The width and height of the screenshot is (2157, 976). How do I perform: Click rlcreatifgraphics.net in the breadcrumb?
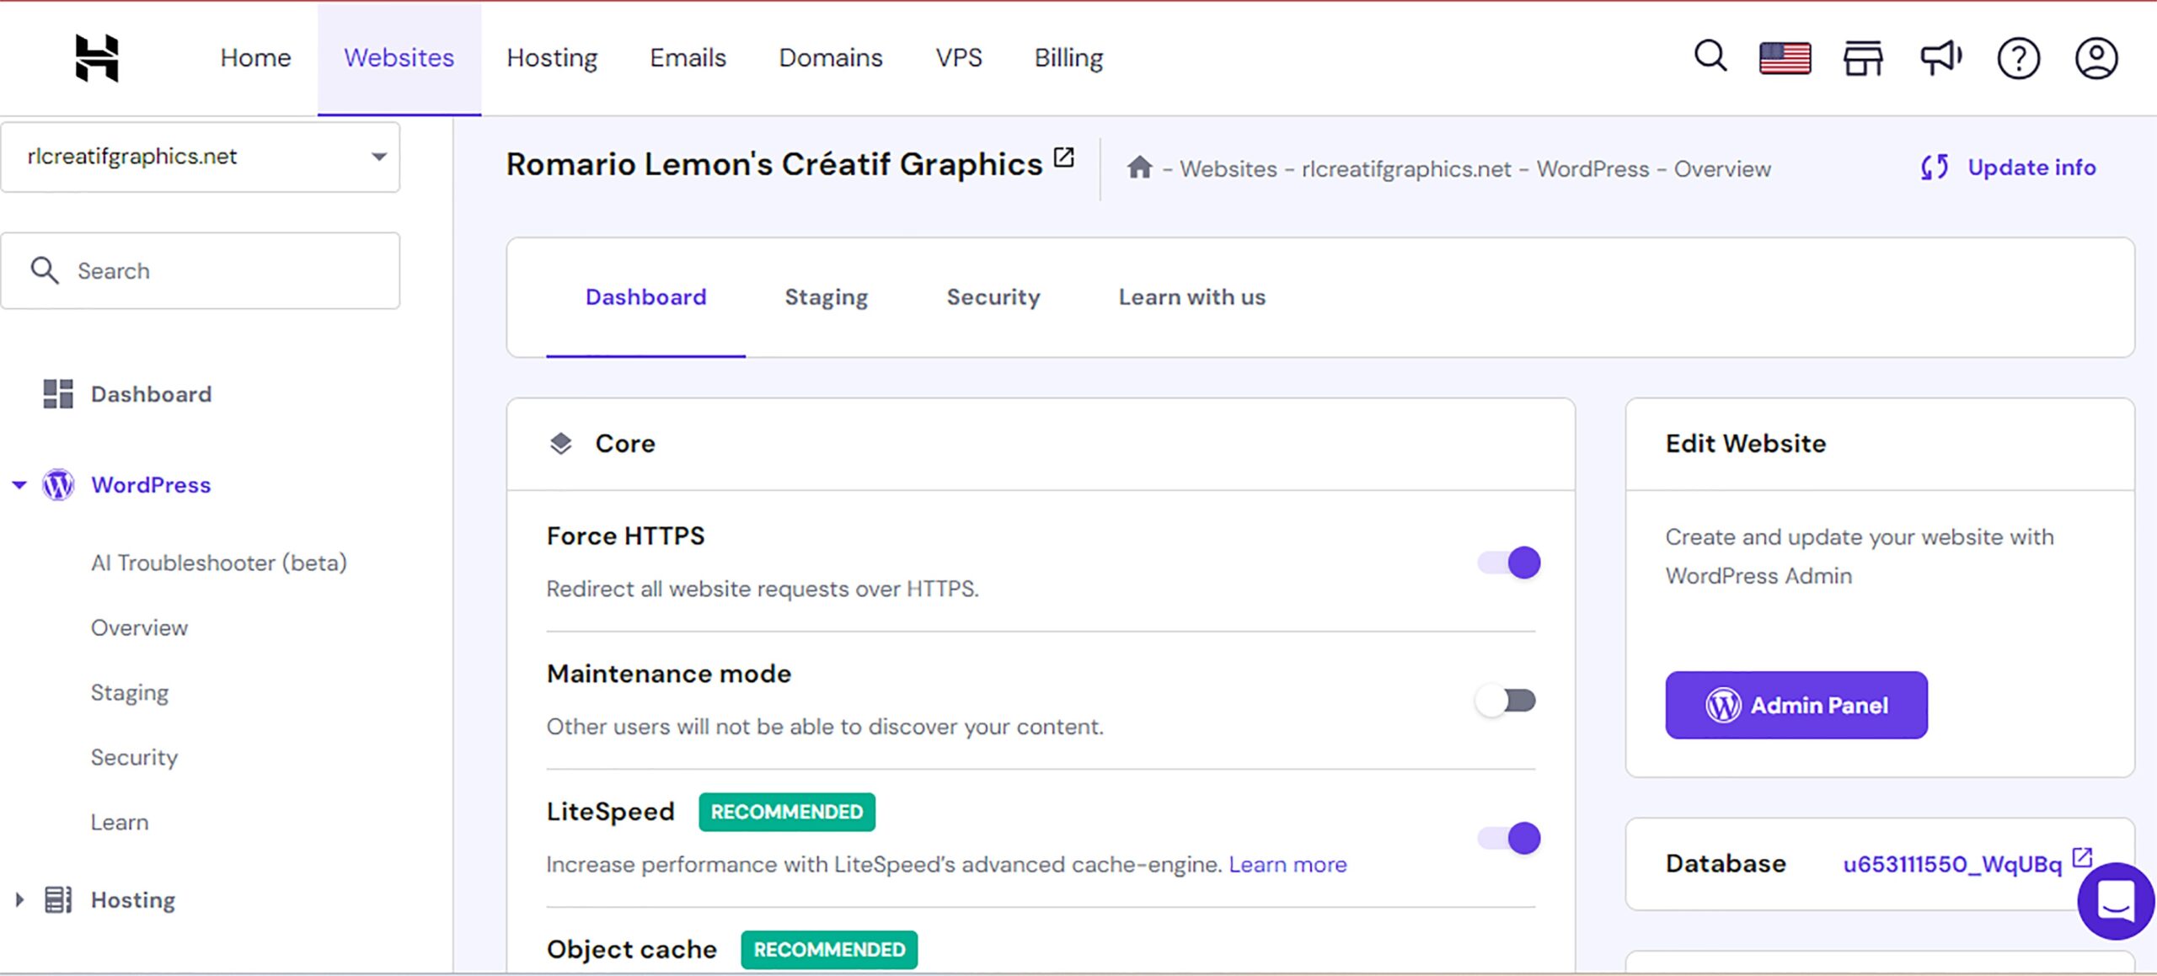pos(1405,168)
